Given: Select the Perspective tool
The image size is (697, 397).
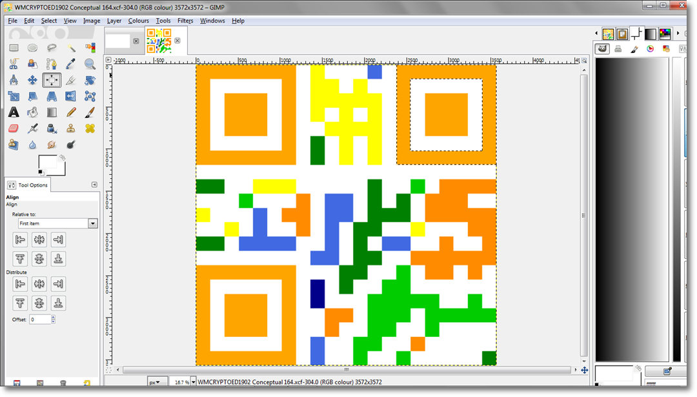Looking at the screenshot, I should coord(52,96).
